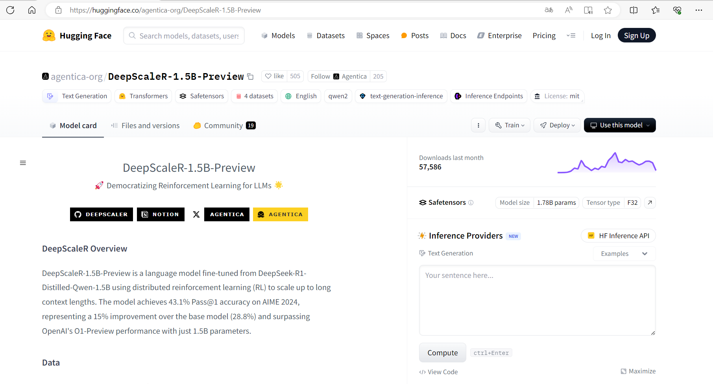Click the 4 datasets tag

pos(255,96)
